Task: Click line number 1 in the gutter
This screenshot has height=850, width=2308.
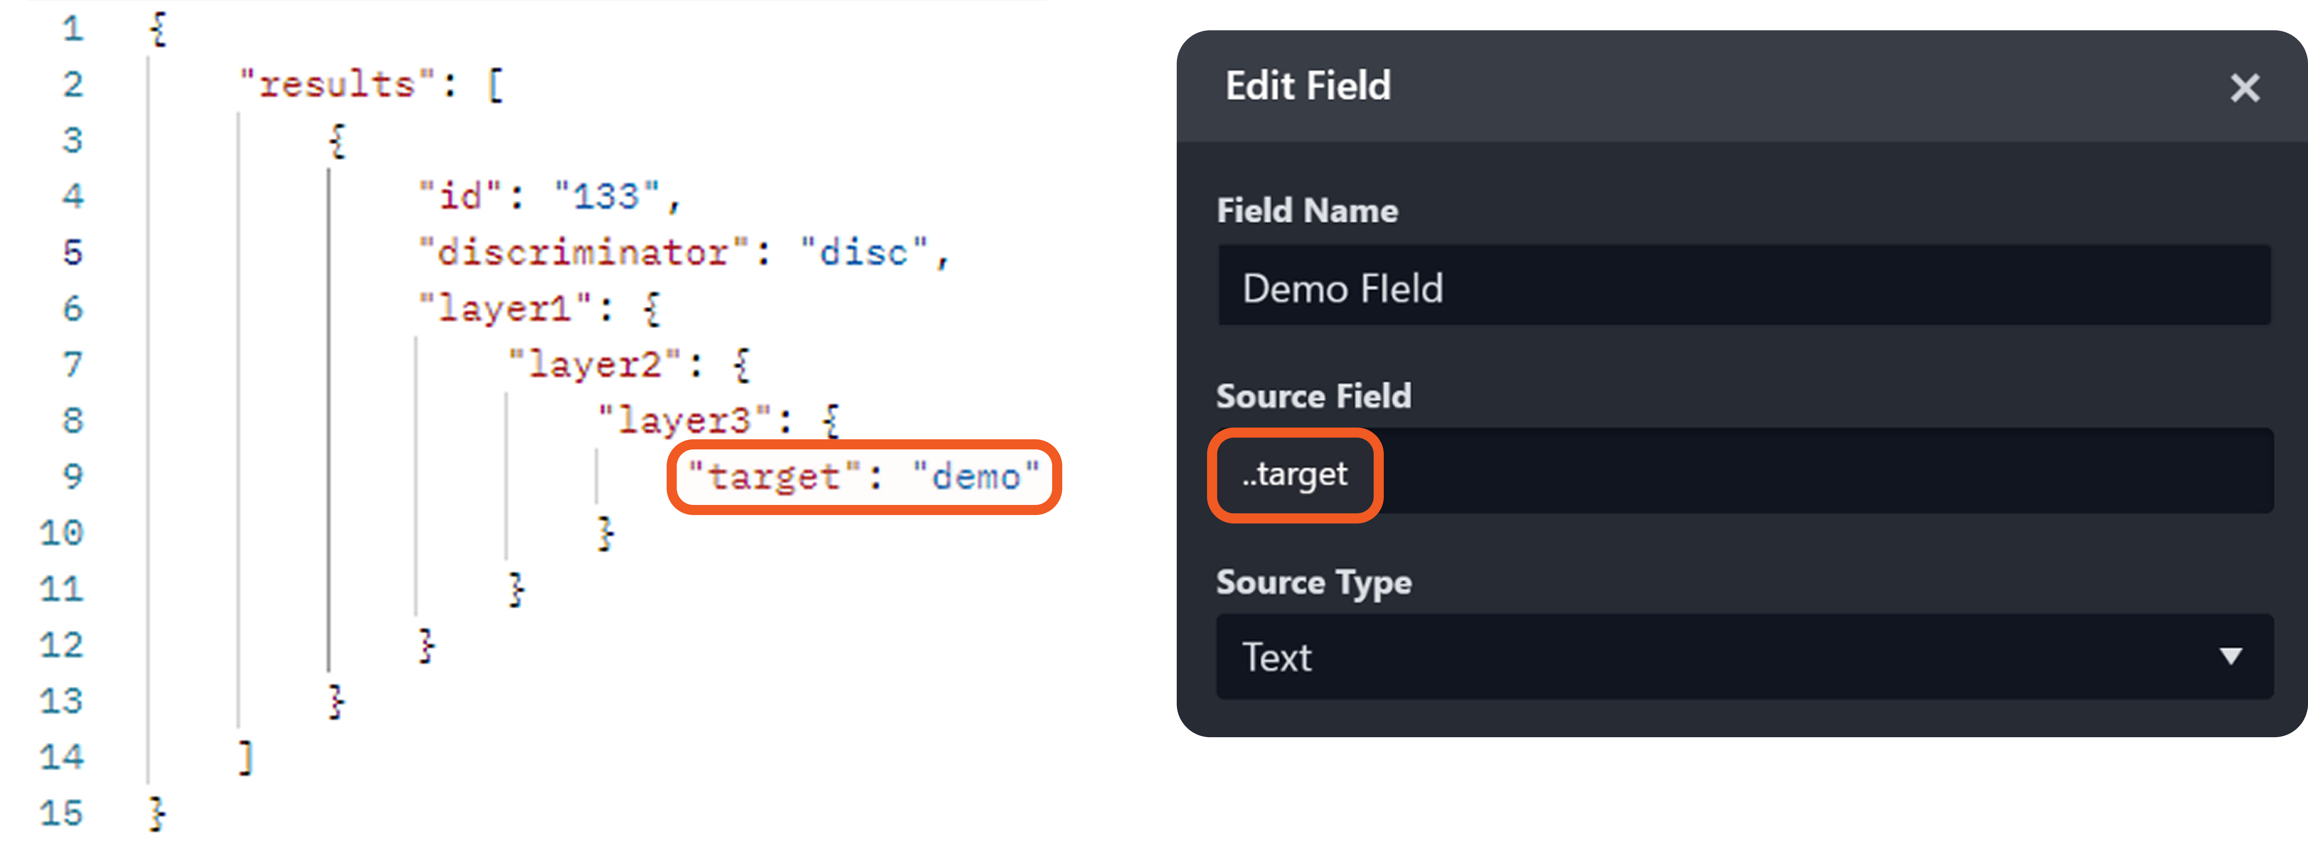Action: tap(72, 29)
